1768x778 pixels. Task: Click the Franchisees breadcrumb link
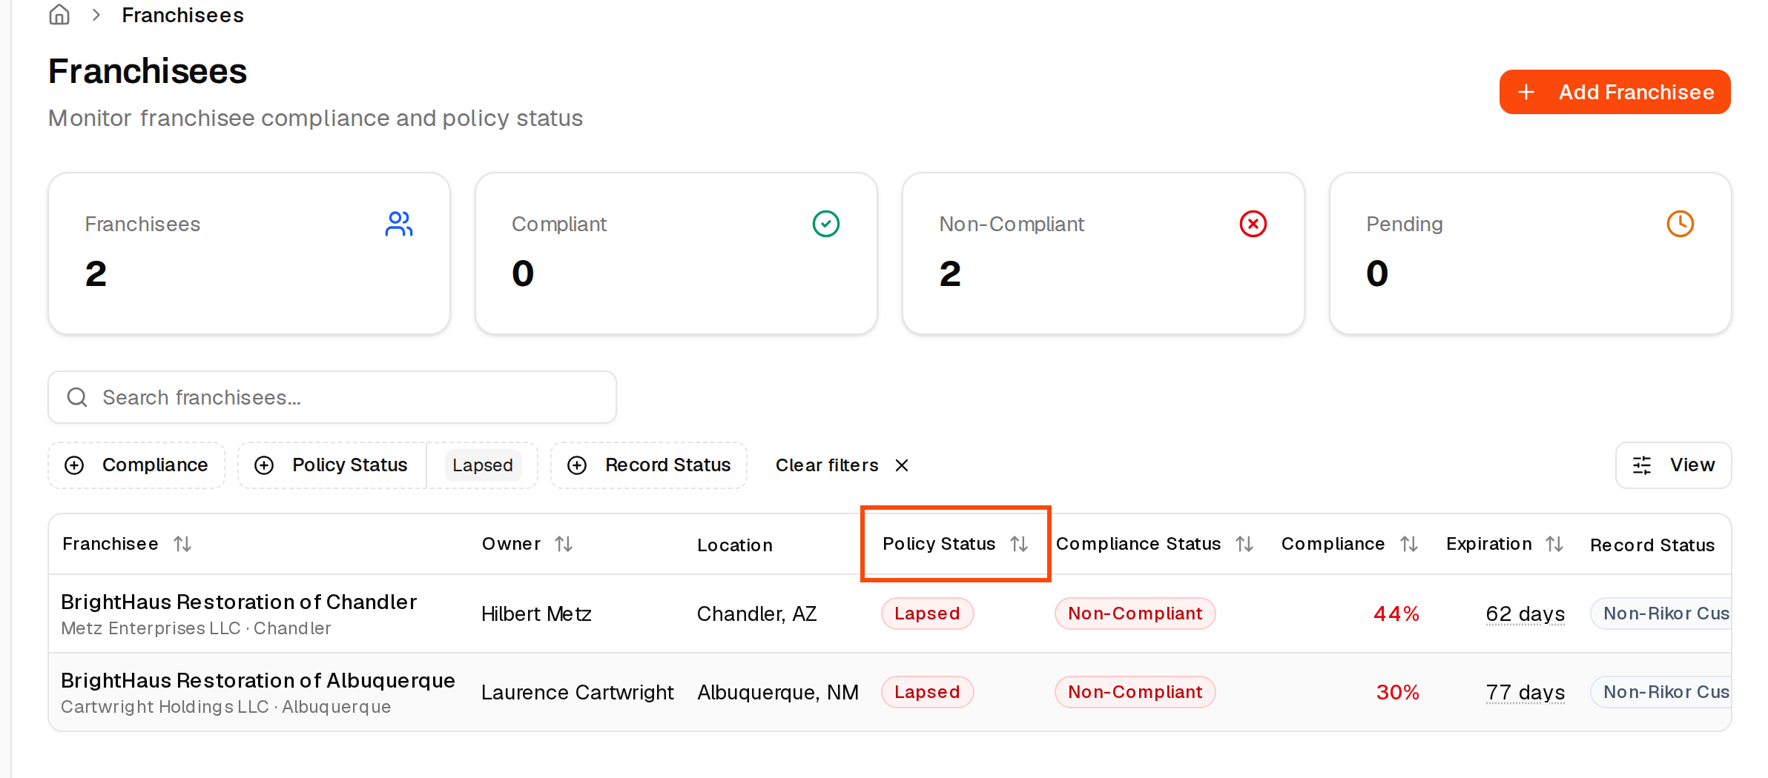point(182,15)
